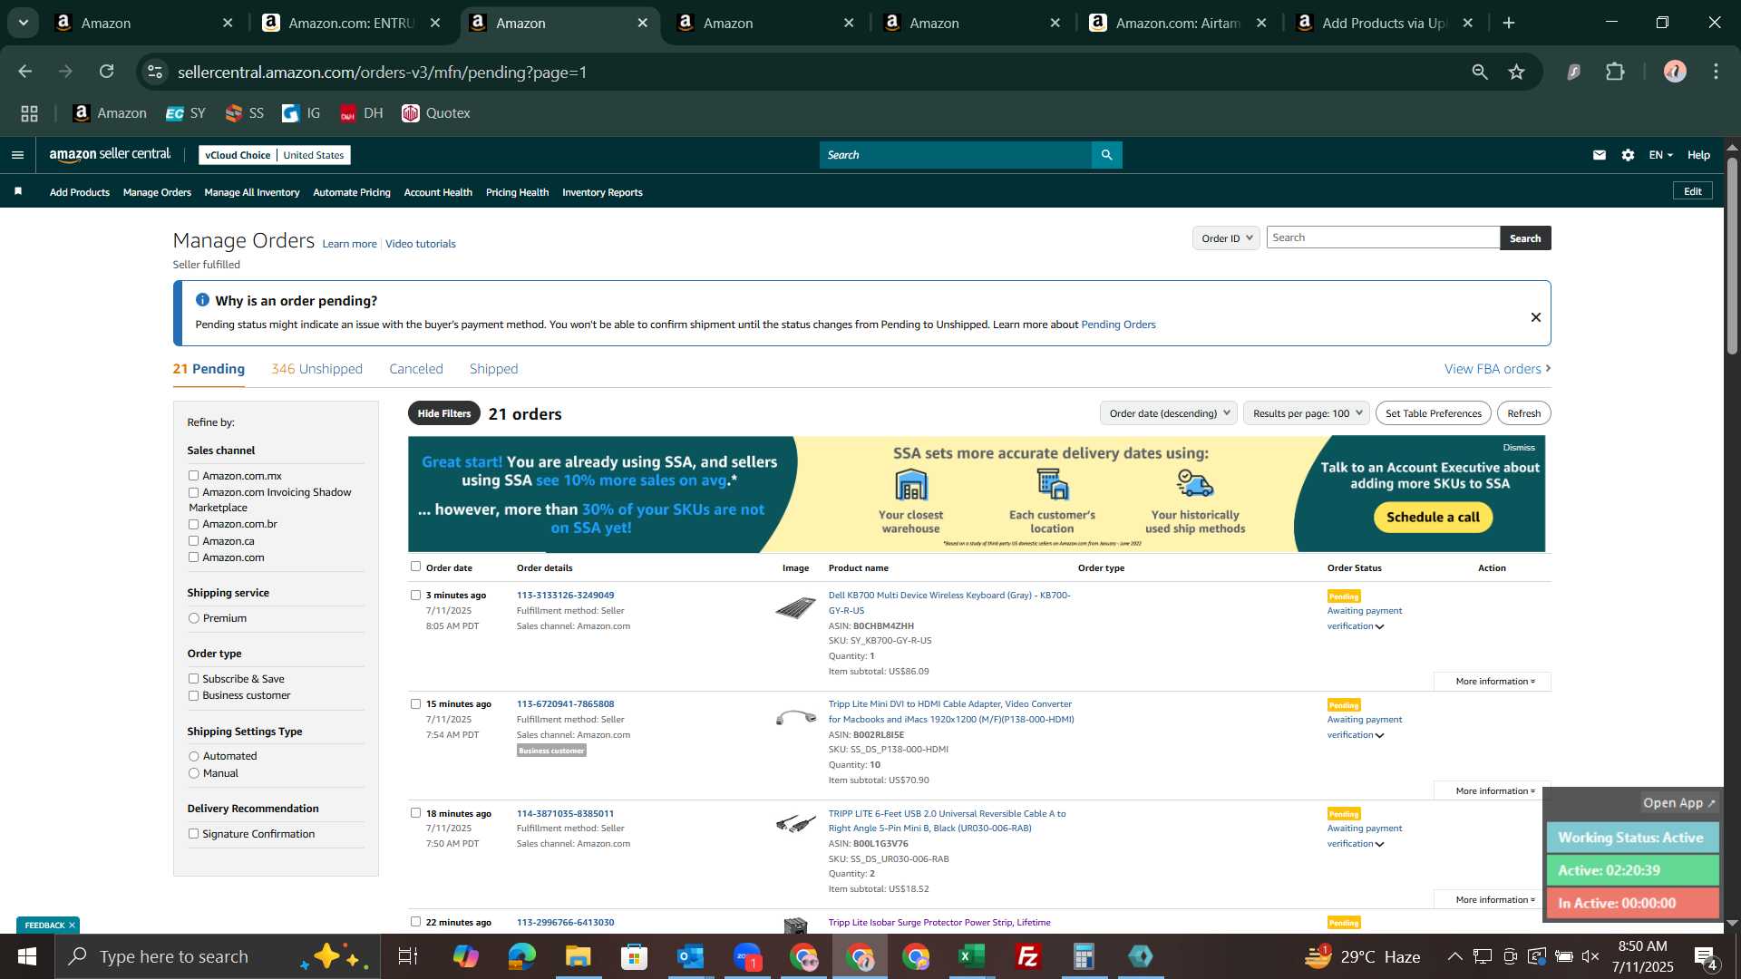
Task: Switch to the Shipped orders tab
Action: point(493,369)
